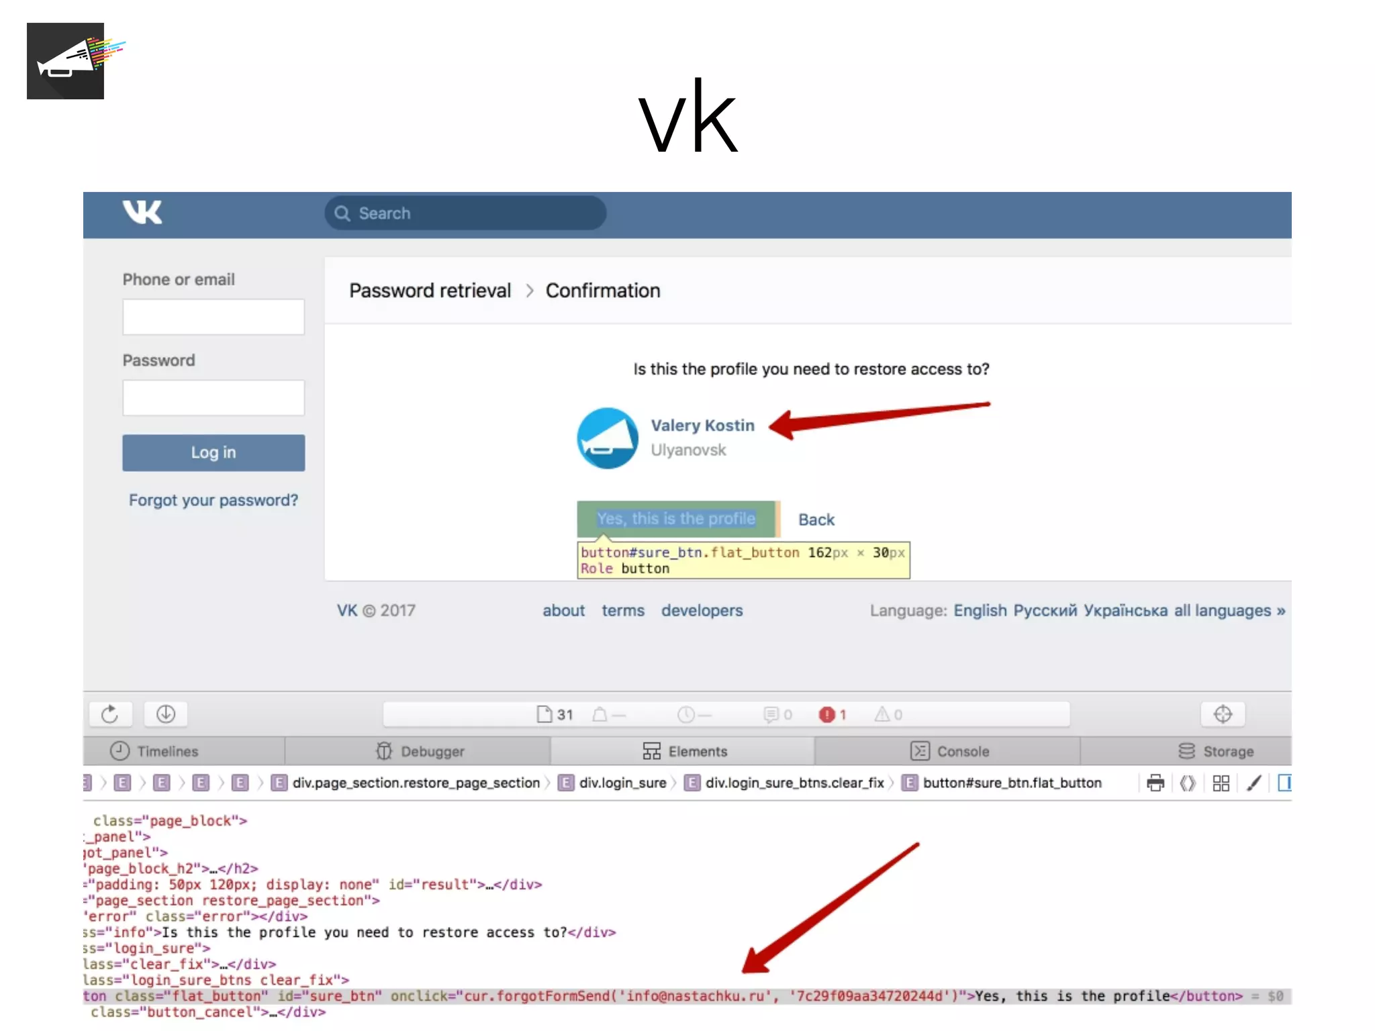Select the button_cancel div line
Viewport: 1375px width, 1031px height.
(208, 1012)
